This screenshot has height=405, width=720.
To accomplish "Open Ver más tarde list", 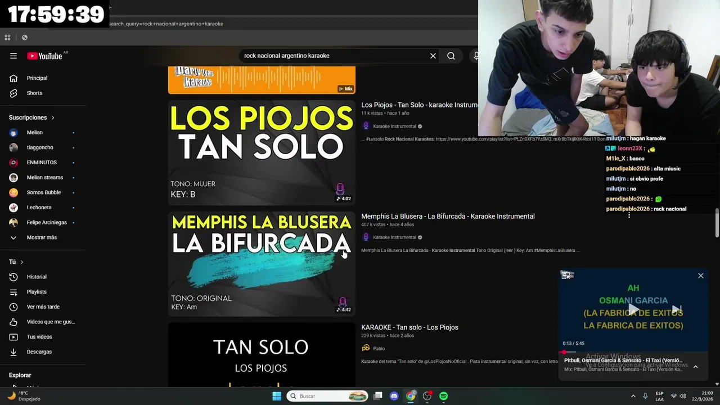I will click(43, 307).
